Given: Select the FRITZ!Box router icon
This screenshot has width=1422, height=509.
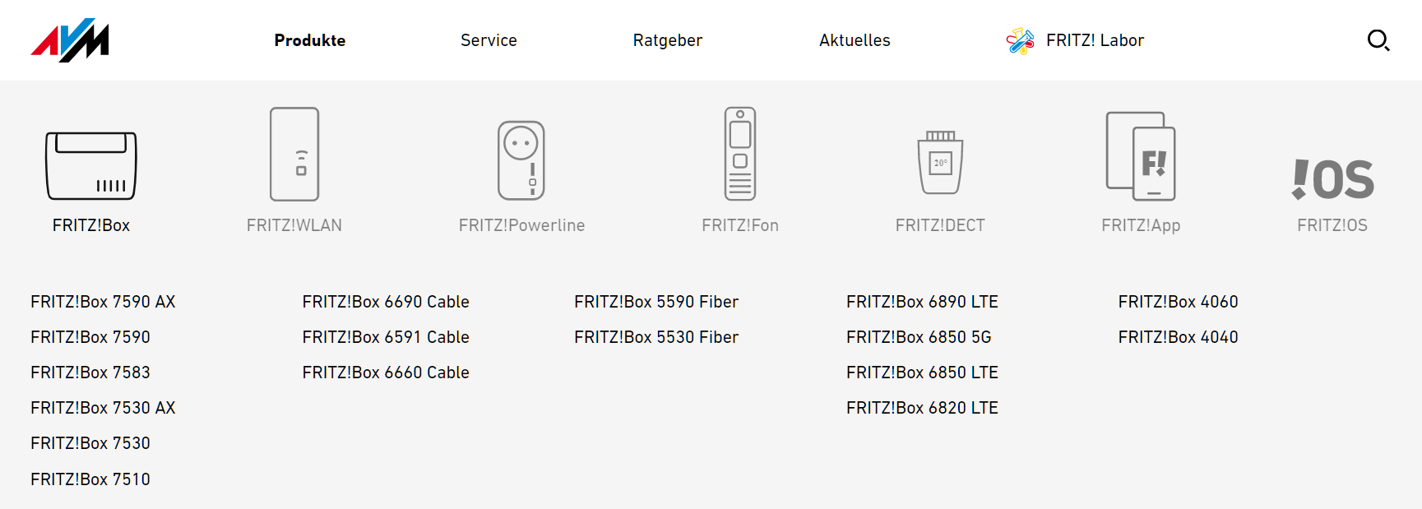Looking at the screenshot, I should point(91,166).
